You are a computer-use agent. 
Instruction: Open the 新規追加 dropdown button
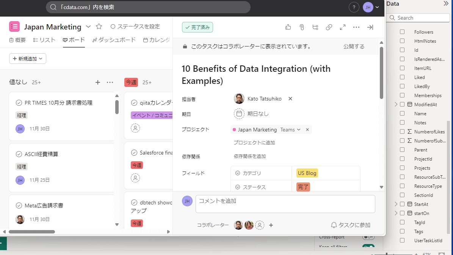point(28,59)
